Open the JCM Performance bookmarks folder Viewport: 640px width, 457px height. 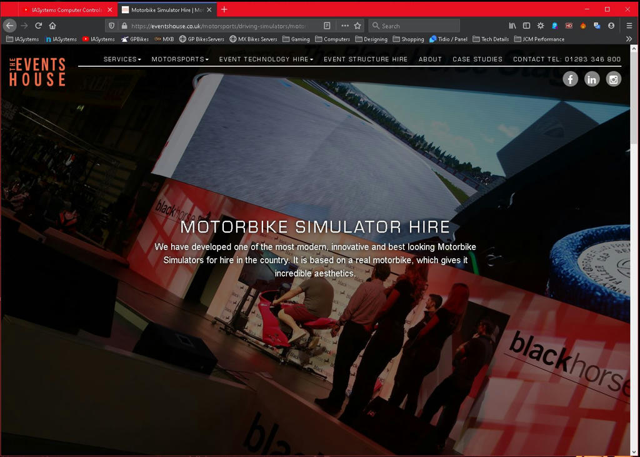tap(539, 39)
